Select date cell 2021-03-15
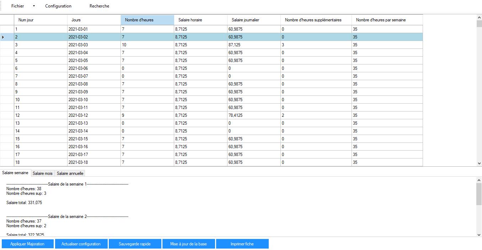The width and height of the screenshot is (482, 250). click(x=94, y=139)
